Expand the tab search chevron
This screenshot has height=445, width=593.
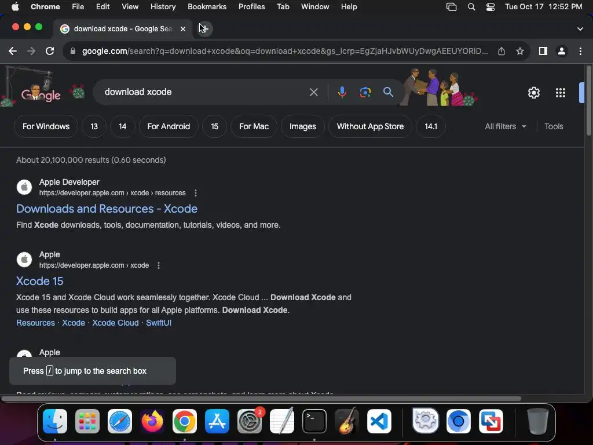coord(580,29)
